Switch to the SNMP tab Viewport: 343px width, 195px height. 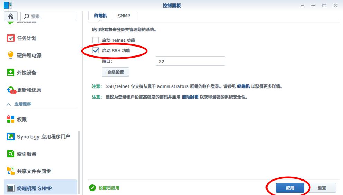[x=124, y=16]
